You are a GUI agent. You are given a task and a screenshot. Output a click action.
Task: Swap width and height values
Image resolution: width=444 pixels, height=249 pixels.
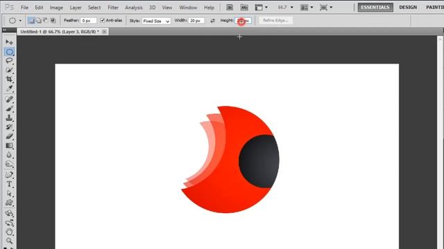coord(212,21)
